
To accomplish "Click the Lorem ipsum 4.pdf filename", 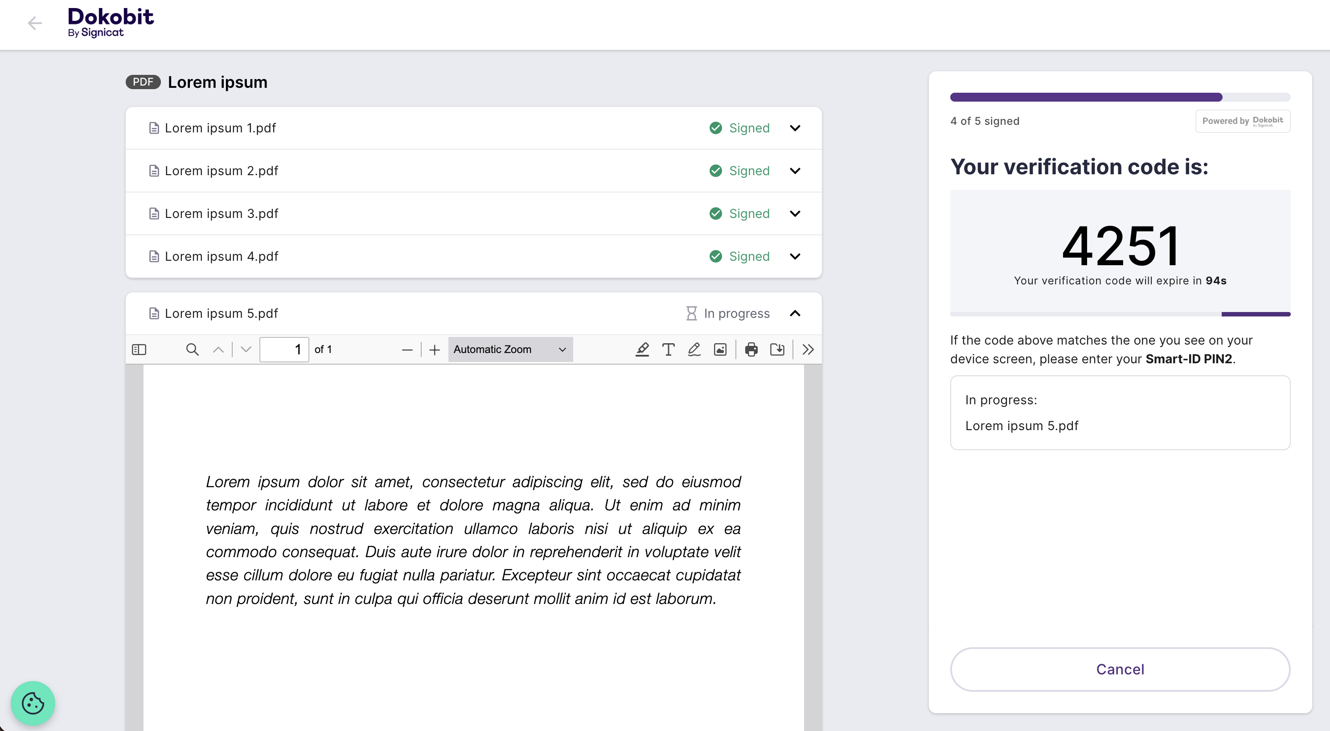I will pyautogui.click(x=222, y=257).
